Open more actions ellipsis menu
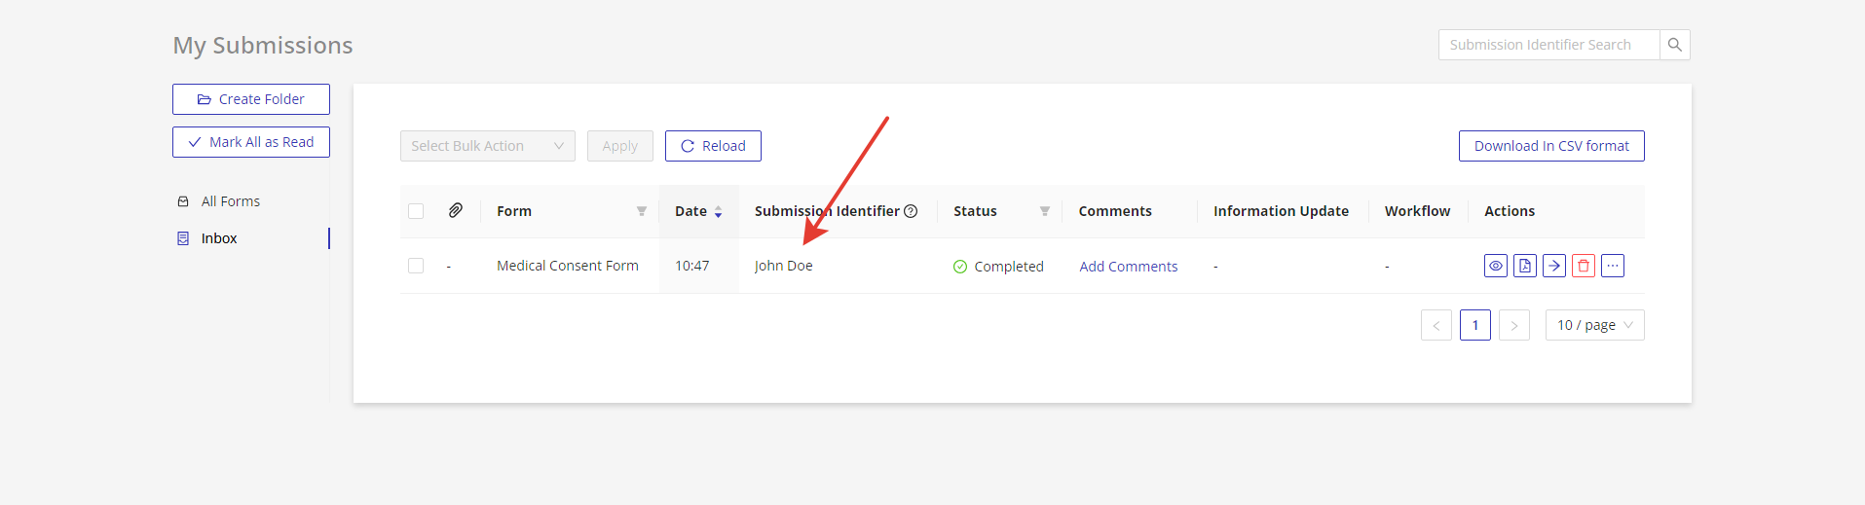Screen dimensions: 1865x505 click(x=1613, y=266)
